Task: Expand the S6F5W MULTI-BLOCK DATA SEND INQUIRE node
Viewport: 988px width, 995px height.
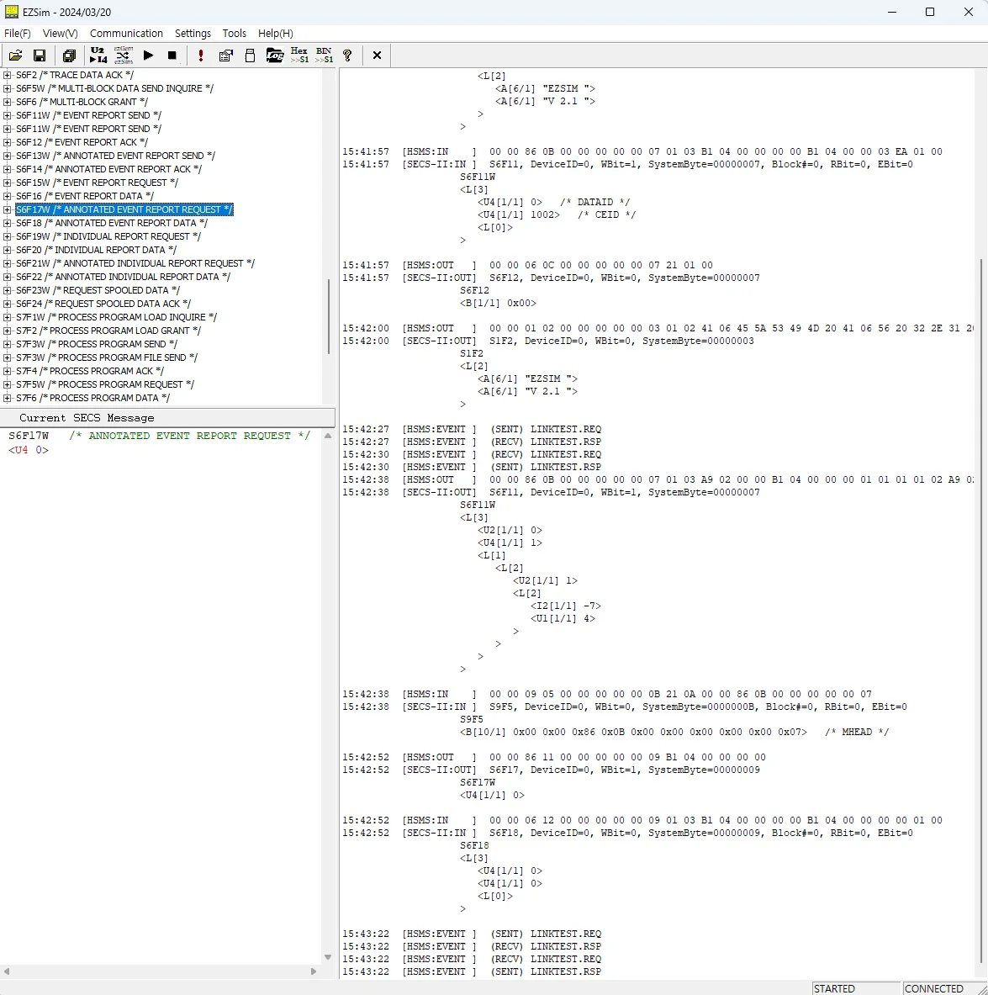Action: (7, 88)
